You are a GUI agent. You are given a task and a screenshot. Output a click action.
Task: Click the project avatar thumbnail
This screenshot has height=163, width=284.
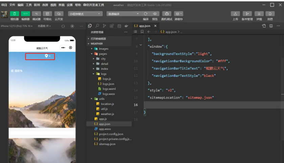pyautogui.click(x=4, y=14)
